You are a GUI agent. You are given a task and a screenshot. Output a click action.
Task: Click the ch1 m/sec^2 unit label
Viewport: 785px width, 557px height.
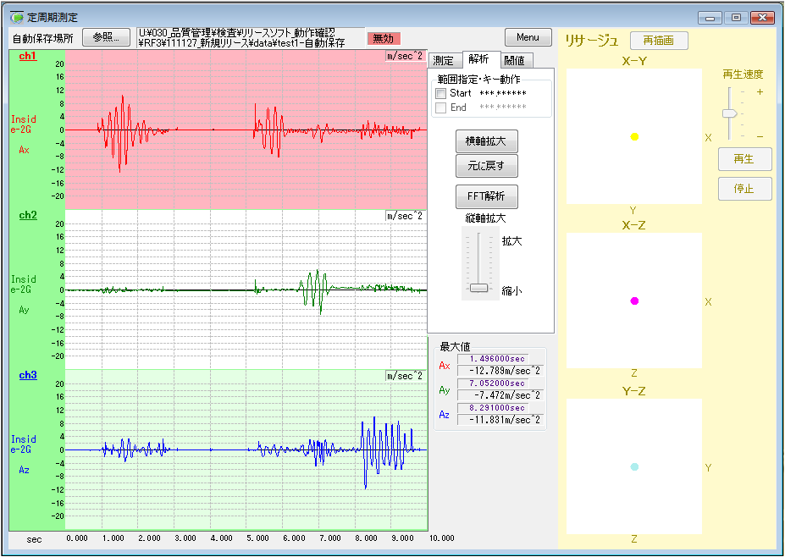tap(406, 56)
